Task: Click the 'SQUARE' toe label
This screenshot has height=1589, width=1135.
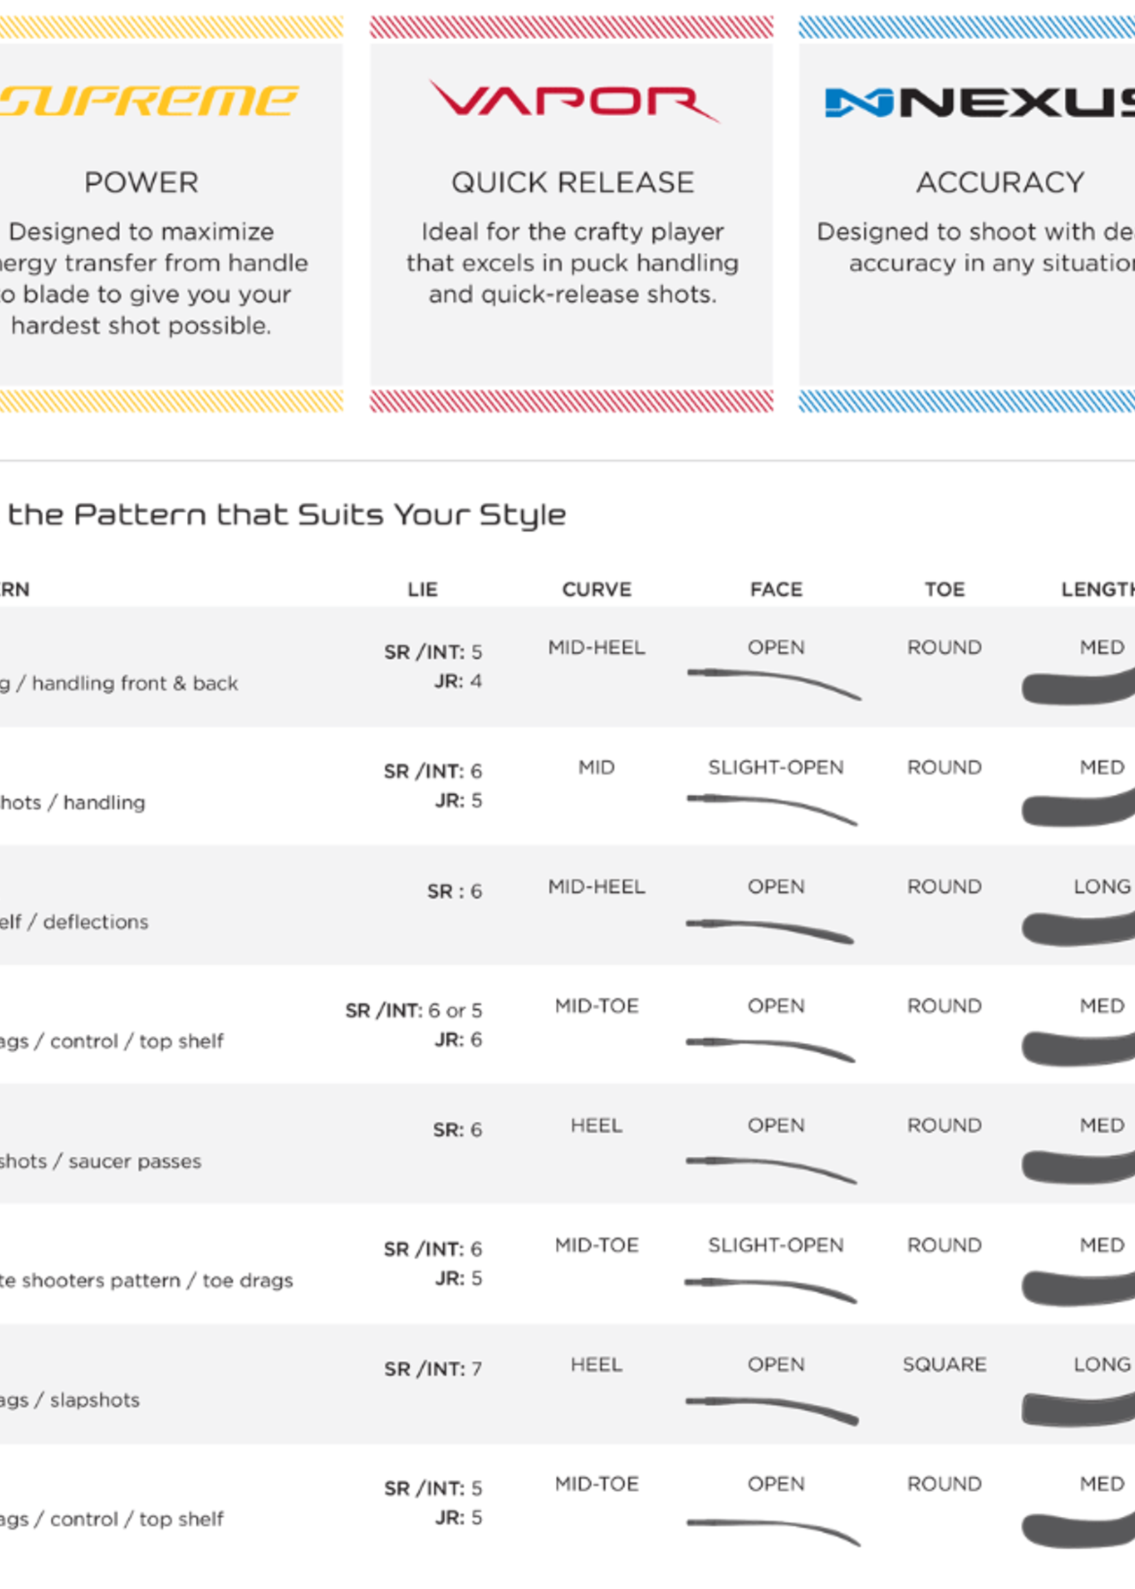Action: (944, 1364)
